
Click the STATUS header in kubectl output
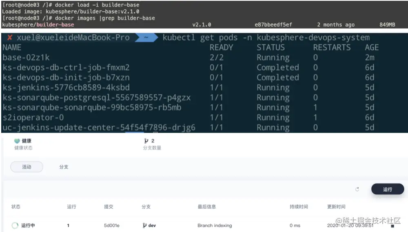[x=271, y=47]
